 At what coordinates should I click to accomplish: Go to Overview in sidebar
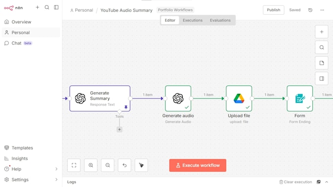(x=31, y=22)
